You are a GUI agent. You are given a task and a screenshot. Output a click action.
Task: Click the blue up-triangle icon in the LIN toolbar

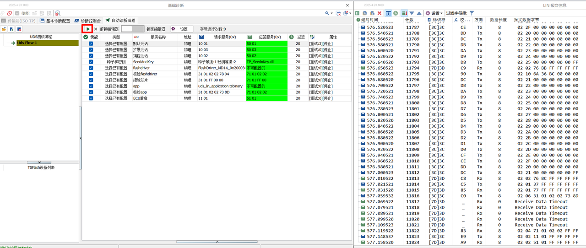click(x=419, y=13)
